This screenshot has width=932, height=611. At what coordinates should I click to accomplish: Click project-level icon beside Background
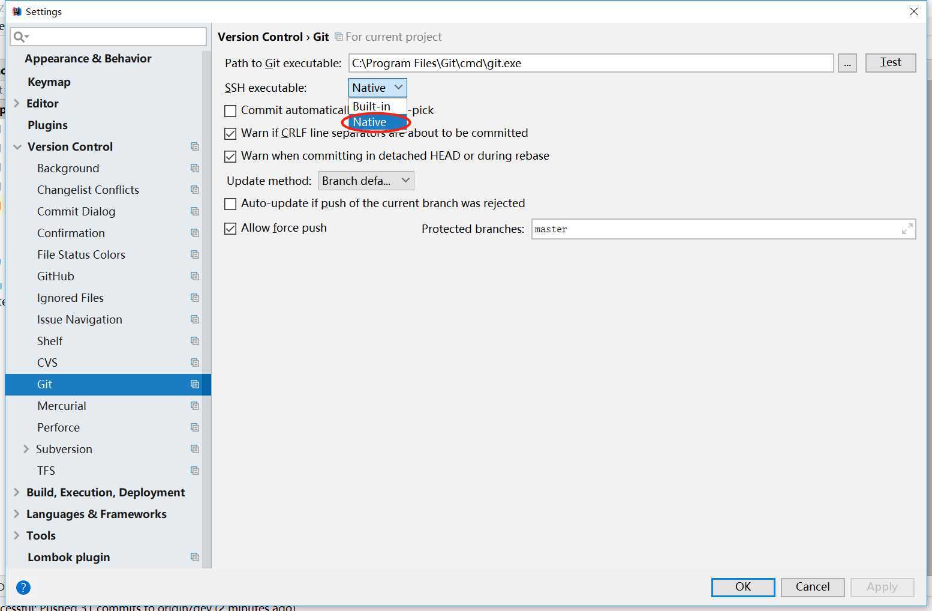point(195,168)
